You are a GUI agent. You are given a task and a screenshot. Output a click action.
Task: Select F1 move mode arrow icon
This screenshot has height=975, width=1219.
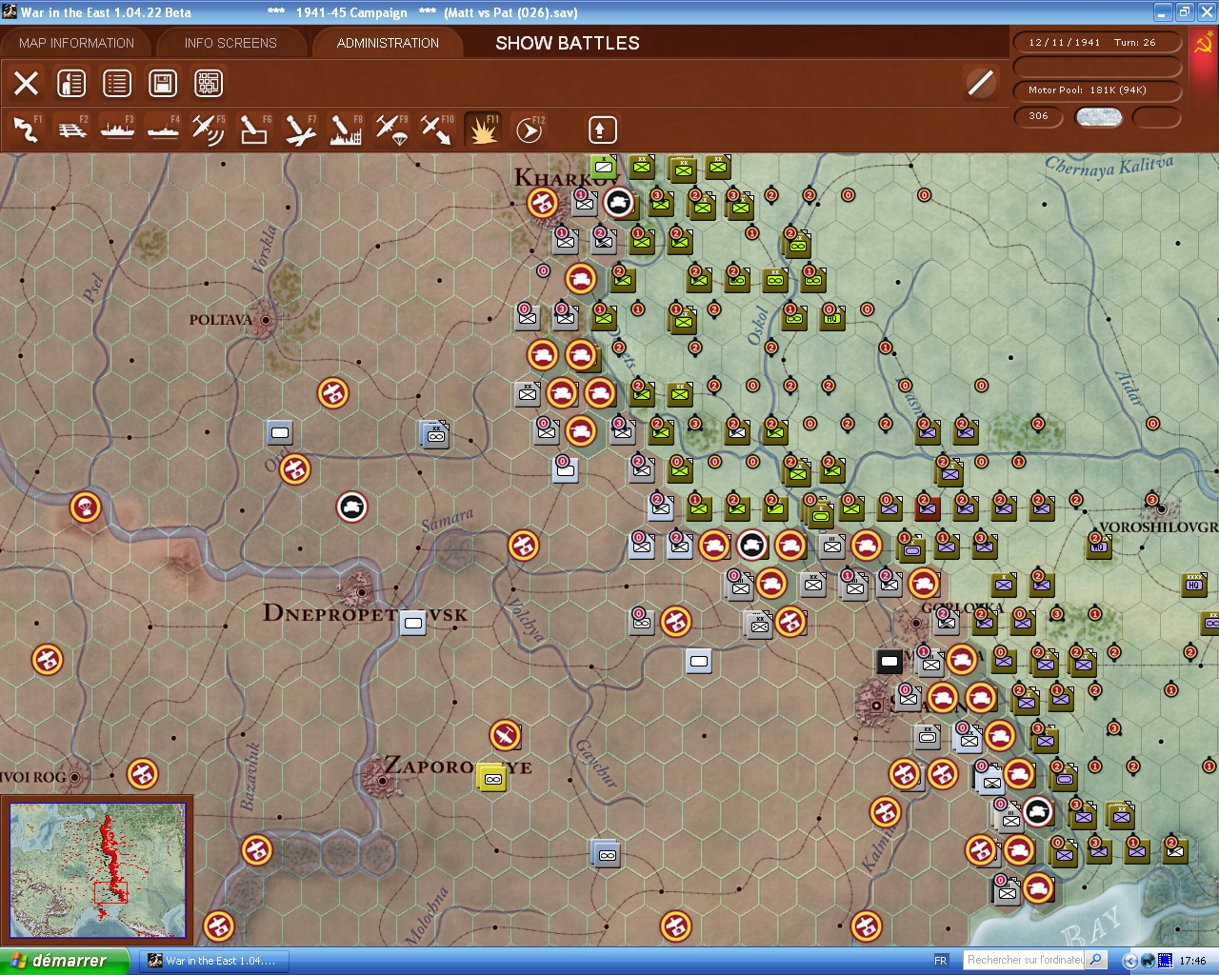point(27,129)
